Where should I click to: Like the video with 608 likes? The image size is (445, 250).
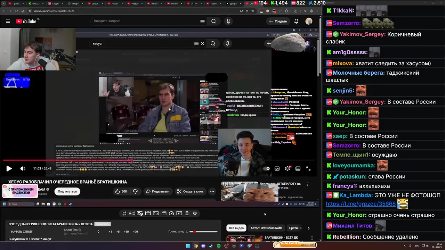pyautogui.click(x=121, y=191)
